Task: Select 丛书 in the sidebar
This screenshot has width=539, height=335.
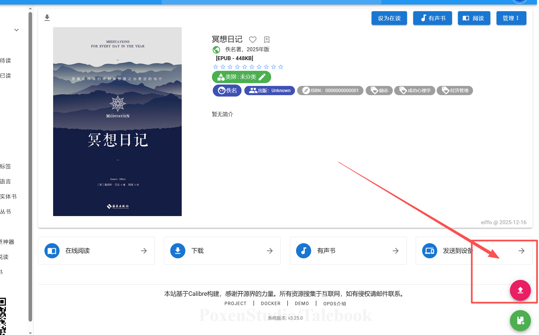Action: point(6,212)
